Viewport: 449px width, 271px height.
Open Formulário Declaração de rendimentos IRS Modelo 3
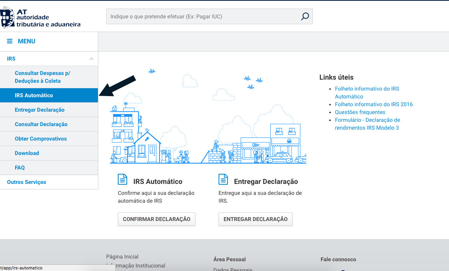367,124
